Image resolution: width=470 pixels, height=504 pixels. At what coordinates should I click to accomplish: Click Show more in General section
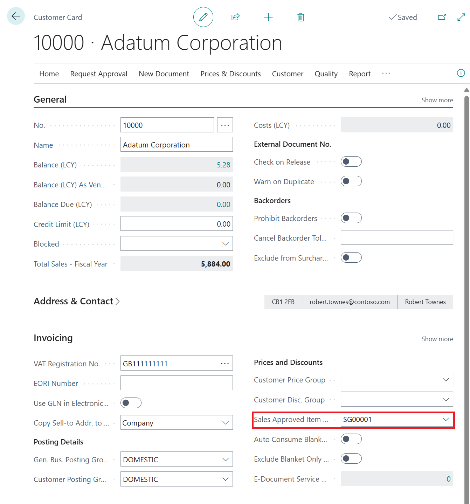(437, 100)
